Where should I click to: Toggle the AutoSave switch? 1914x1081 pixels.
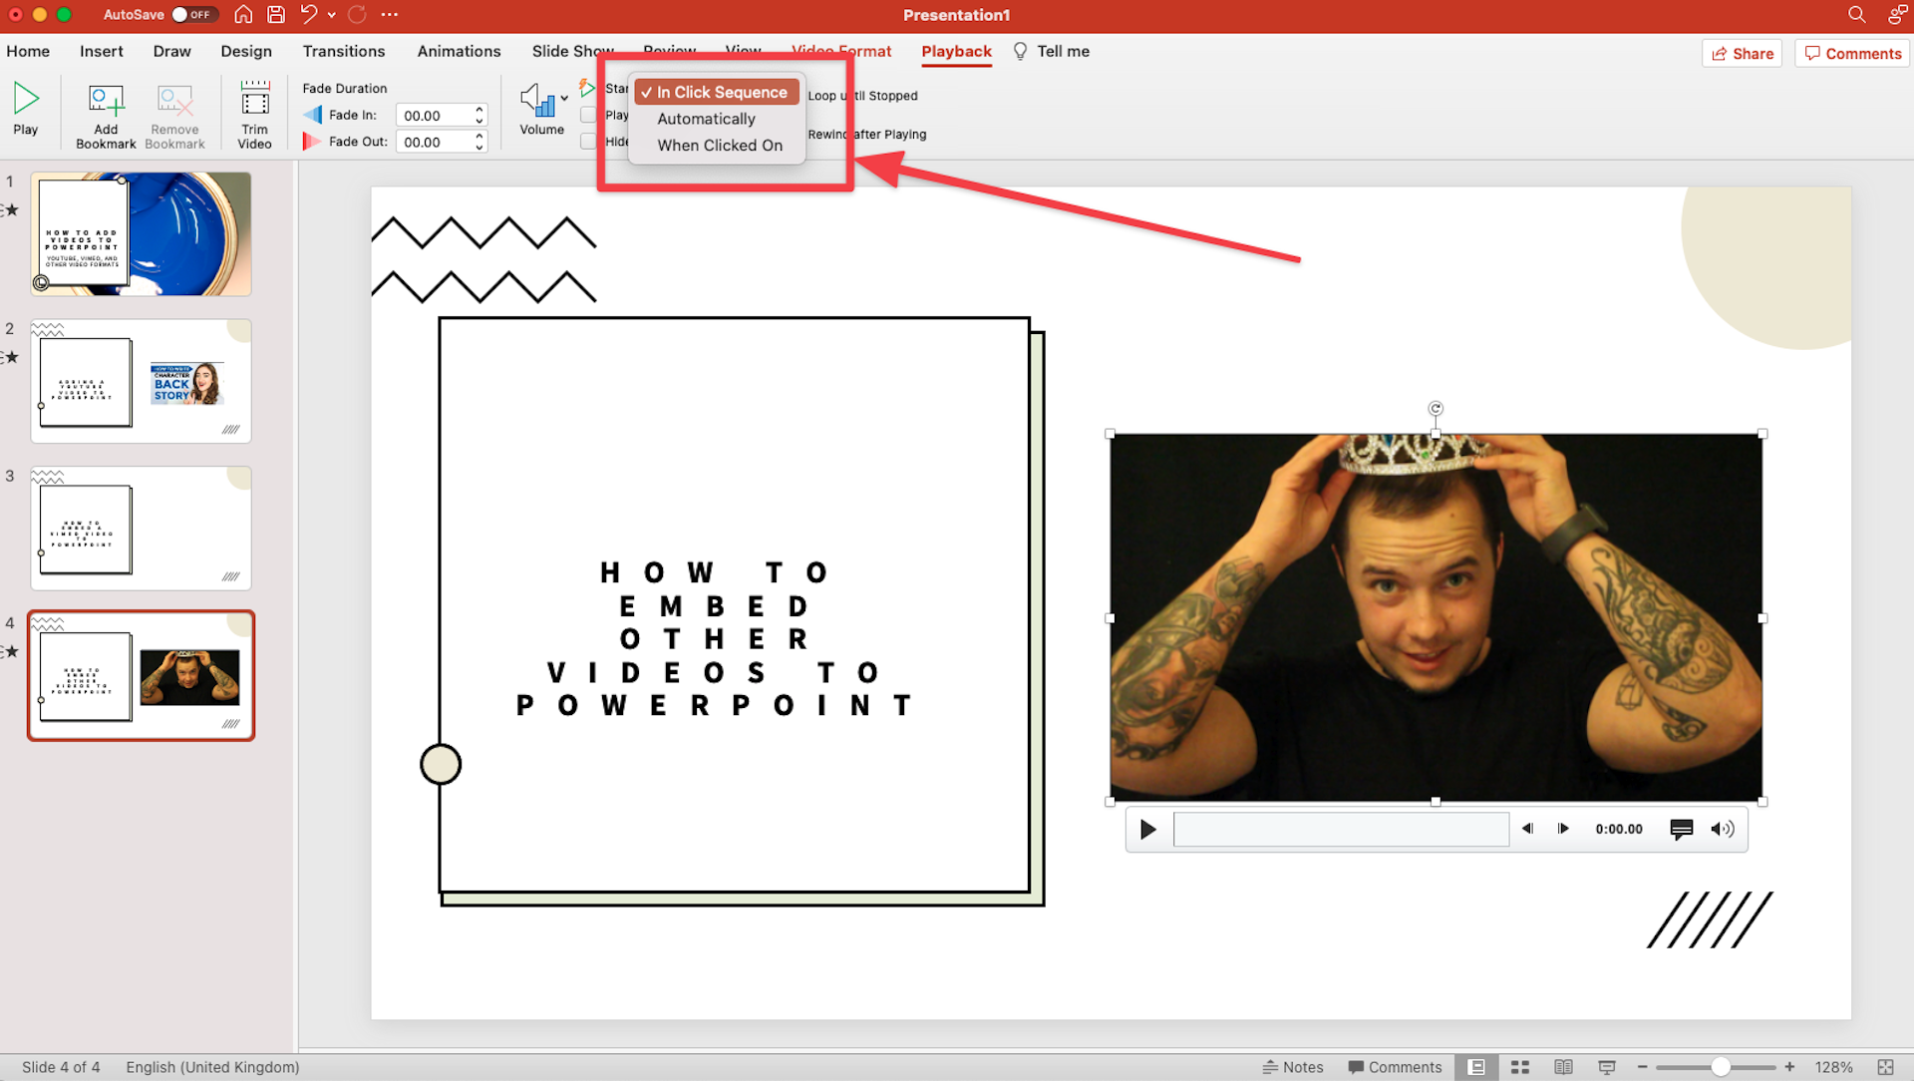[x=192, y=15]
